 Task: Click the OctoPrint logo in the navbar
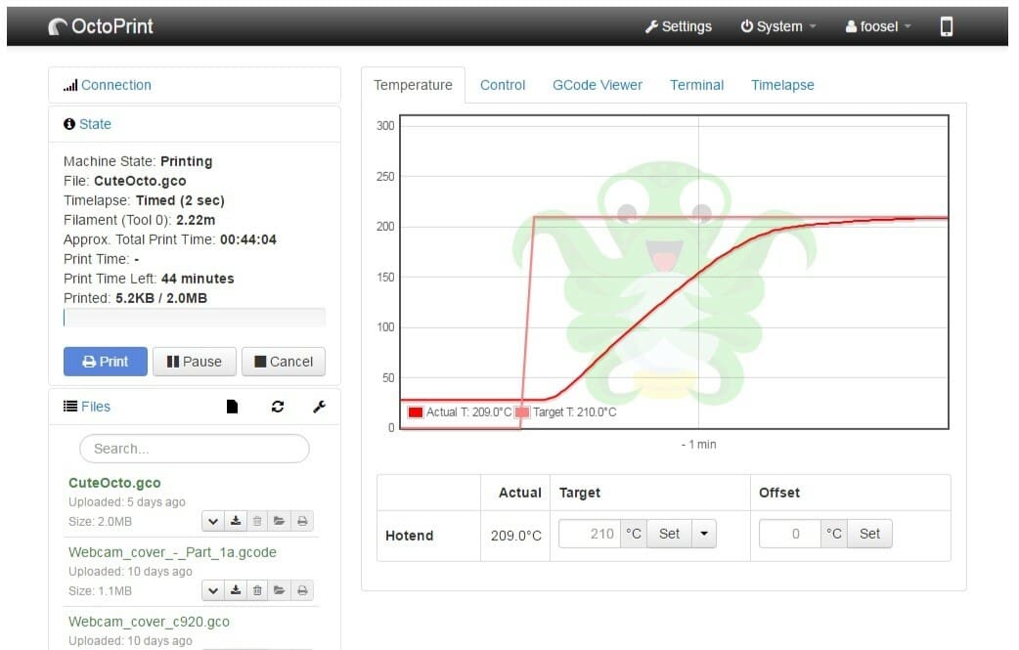tap(101, 26)
